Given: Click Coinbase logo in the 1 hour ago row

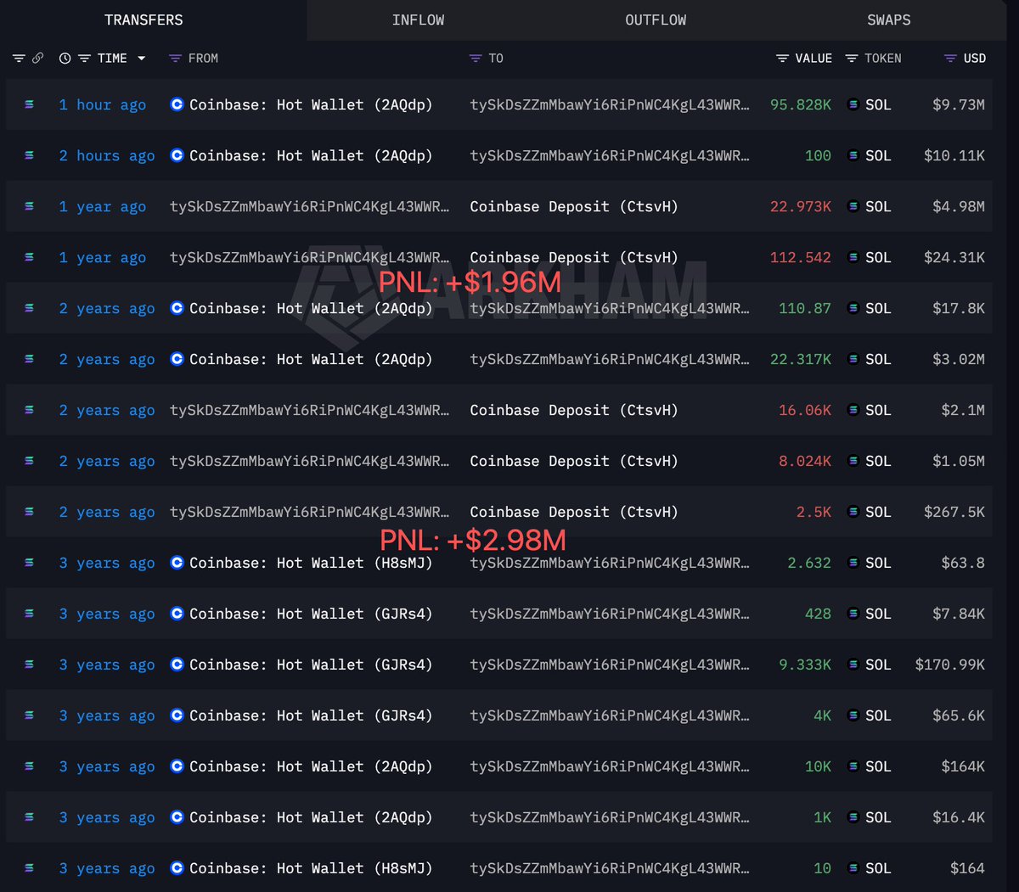Looking at the screenshot, I should [177, 105].
